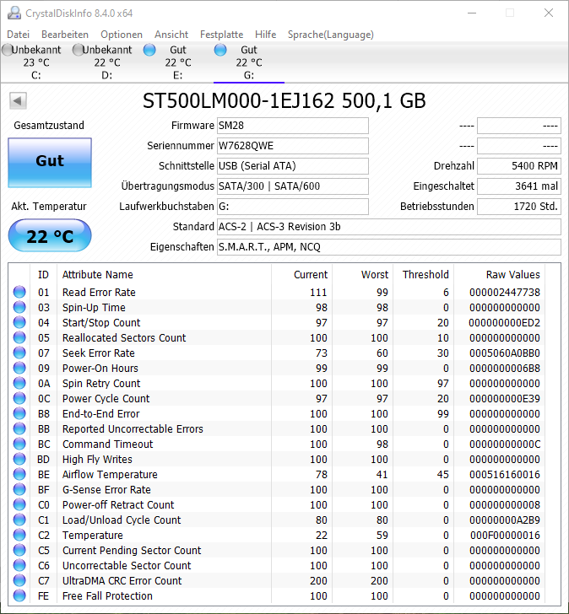Click status orb for End-to-End Error

pyautogui.click(x=19, y=413)
